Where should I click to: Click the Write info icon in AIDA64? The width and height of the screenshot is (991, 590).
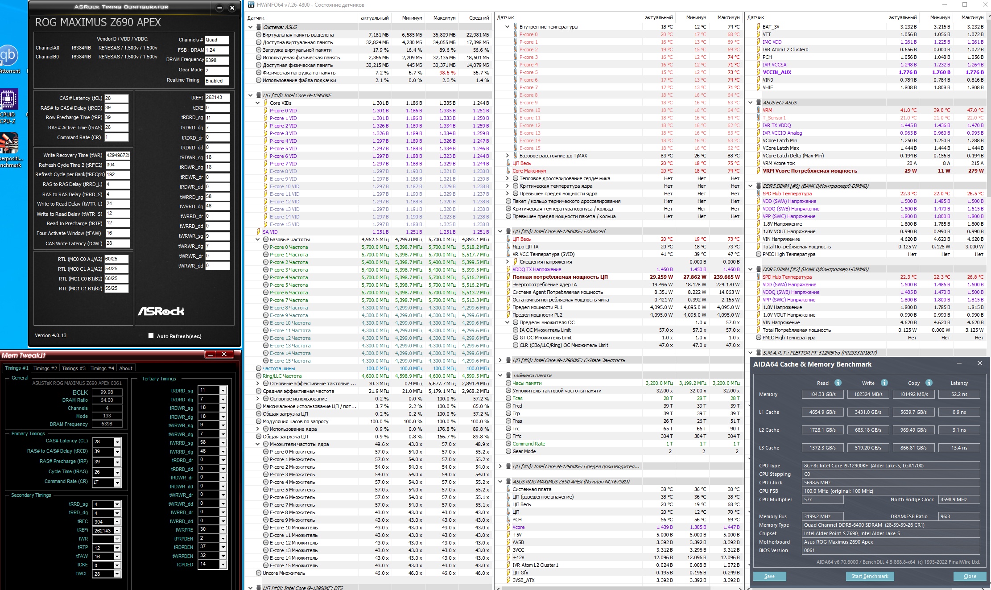[x=884, y=383]
